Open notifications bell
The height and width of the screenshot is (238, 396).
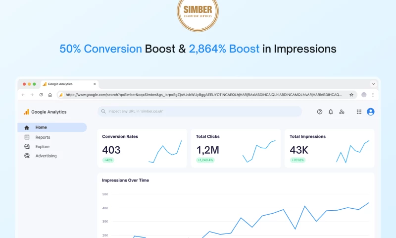pyautogui.click(x=331, y=112)
